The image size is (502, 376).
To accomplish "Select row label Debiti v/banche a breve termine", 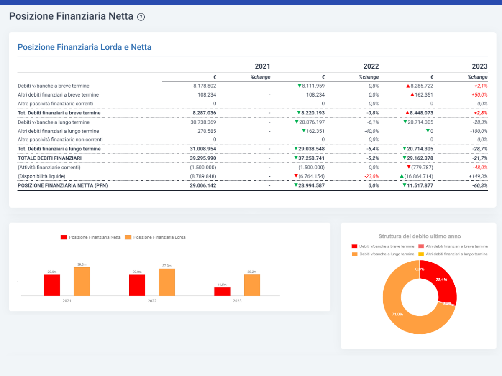I will pos(53,86).
